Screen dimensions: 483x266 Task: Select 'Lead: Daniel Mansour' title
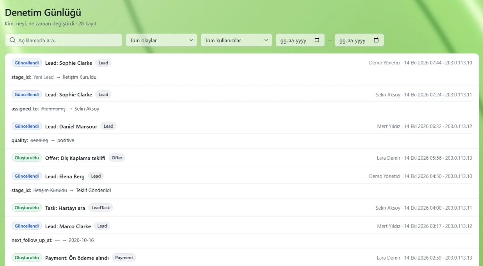[x=71, y=126]
